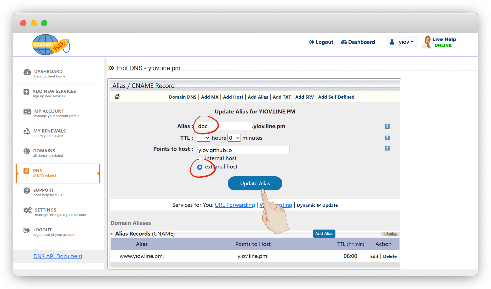Click the free www globe logo
The image size is (491, 289).
tap(51, 45)
